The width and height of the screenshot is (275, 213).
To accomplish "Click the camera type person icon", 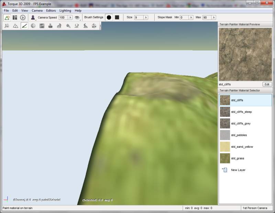I will [x=33, y=18].
